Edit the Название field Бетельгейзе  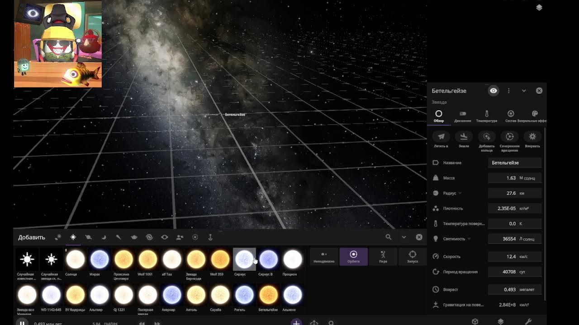[x=515, y=163]
